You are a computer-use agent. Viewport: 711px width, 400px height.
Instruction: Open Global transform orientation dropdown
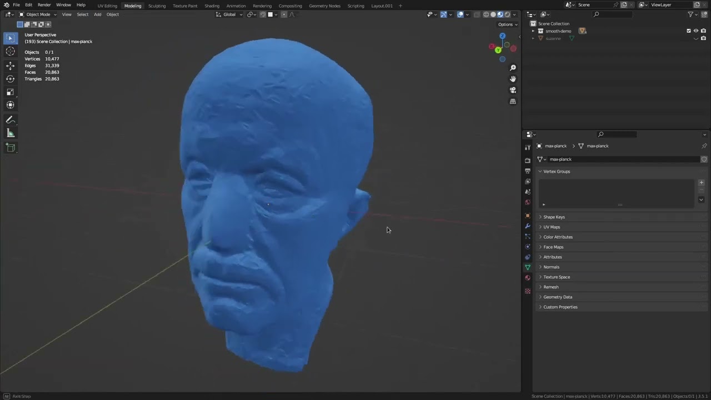click(229, 14)
